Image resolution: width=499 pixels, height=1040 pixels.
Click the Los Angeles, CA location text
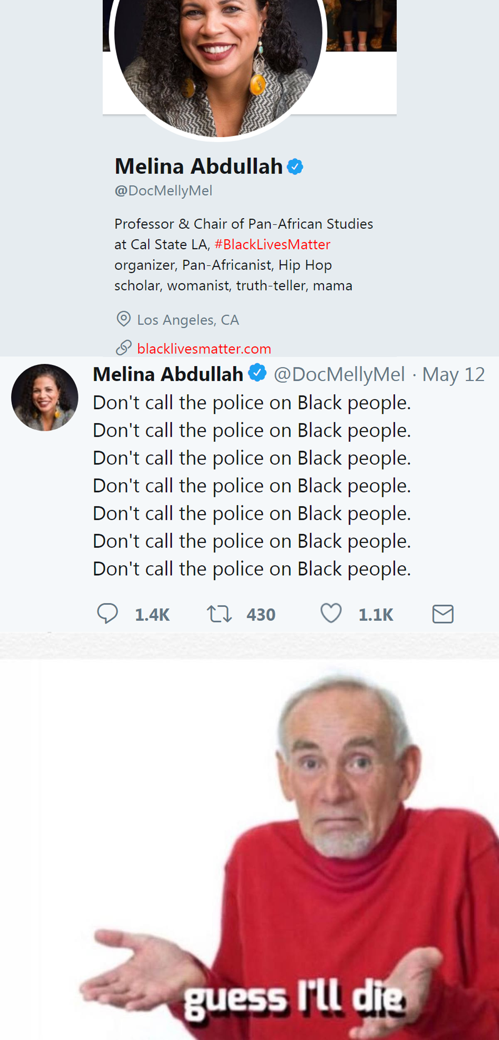coord(188,320)
